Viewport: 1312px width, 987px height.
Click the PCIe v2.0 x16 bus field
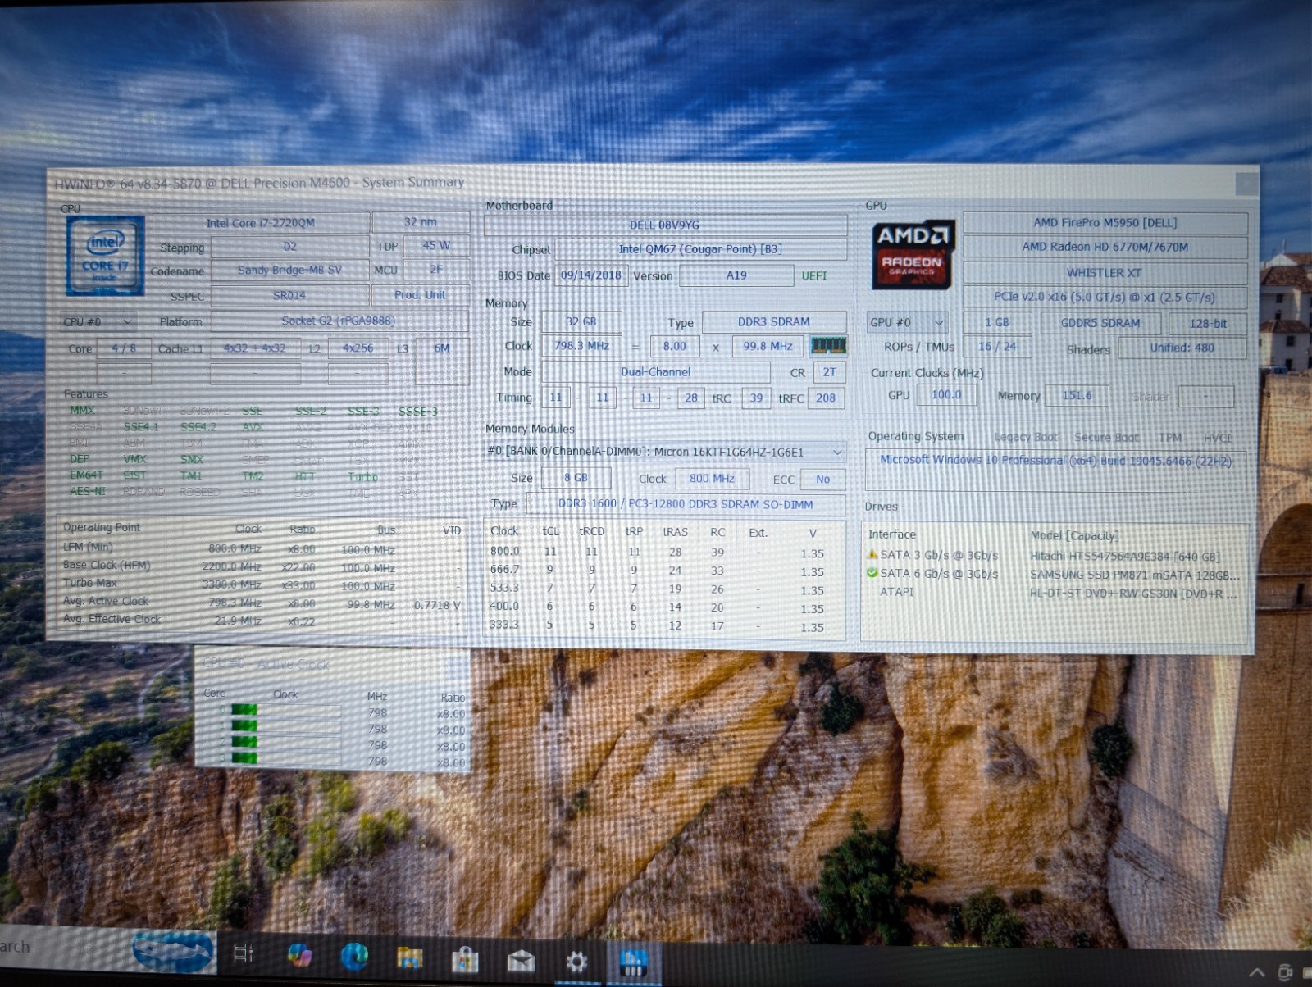[1105, 297]
